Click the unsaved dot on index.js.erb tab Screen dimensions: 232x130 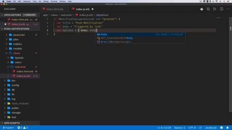point(93,9)
